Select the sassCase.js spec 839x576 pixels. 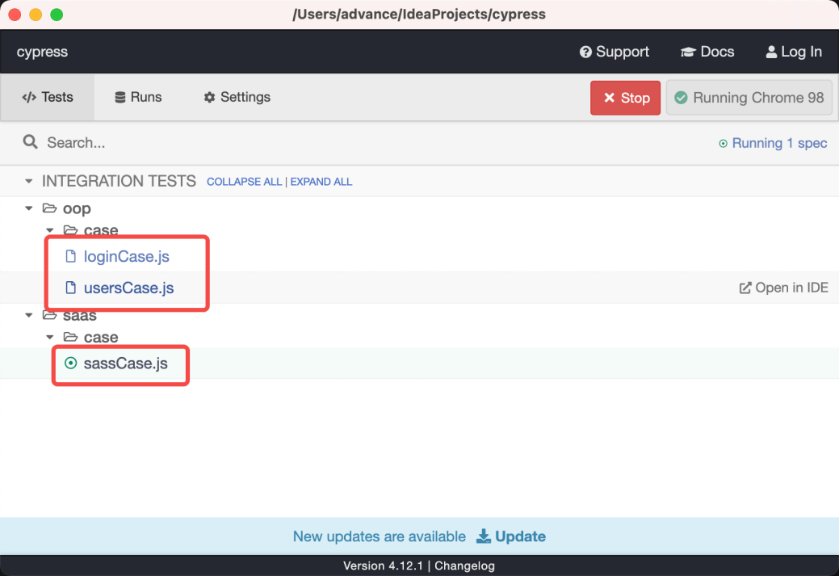point(126,363)
